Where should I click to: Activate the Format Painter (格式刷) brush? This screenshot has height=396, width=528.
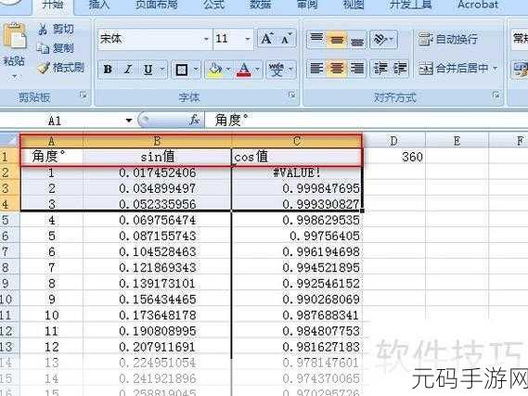[43, 68]
